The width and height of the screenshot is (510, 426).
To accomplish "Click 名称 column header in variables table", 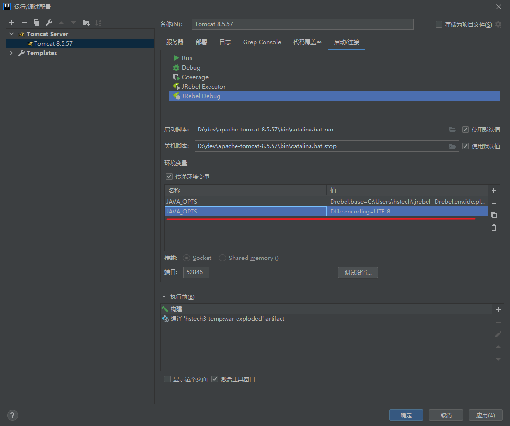I will [x=246, y=190].
